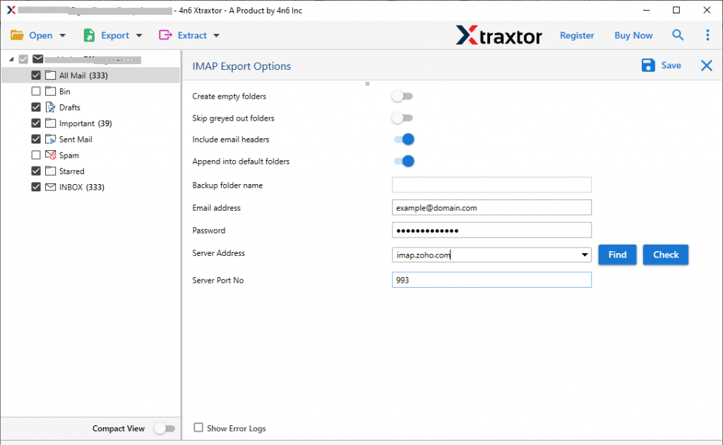Select the Bin folder row

(x=64, y=91)
